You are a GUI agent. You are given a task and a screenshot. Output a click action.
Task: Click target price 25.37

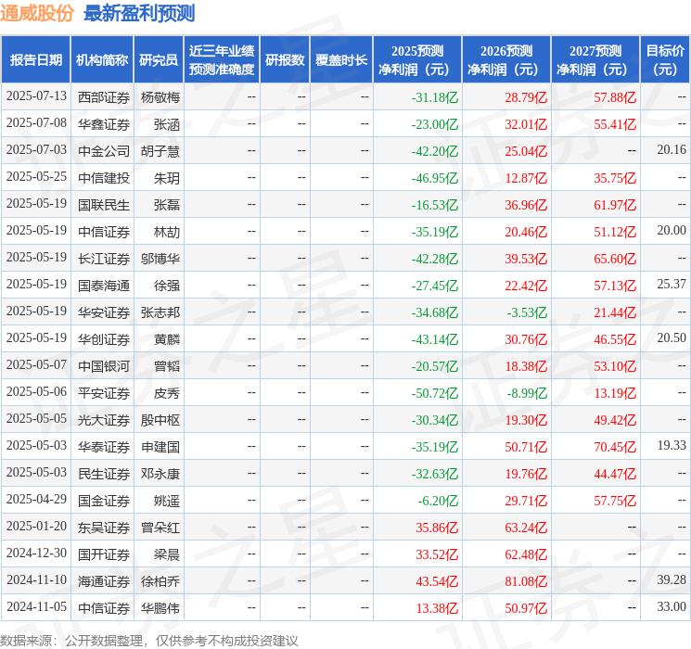click(x=672, y=285)
